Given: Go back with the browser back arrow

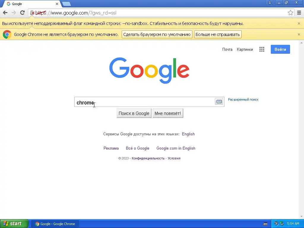Looking at the screenshot, I should click(5, 13).
